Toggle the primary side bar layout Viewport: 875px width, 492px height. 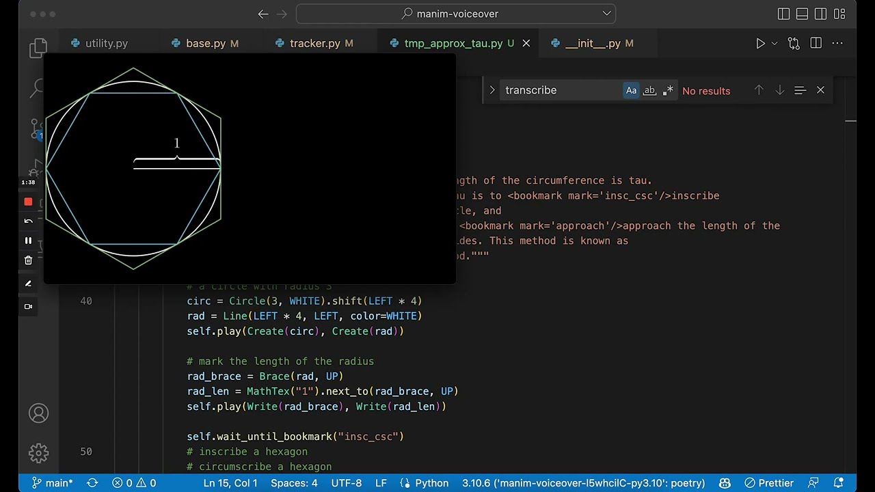[783, 14]
